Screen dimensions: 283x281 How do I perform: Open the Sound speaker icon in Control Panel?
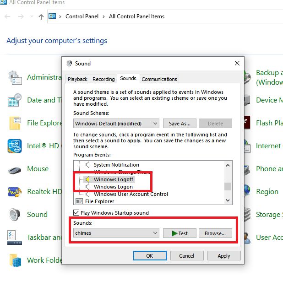pyautogui.click(x=15, y=215)
